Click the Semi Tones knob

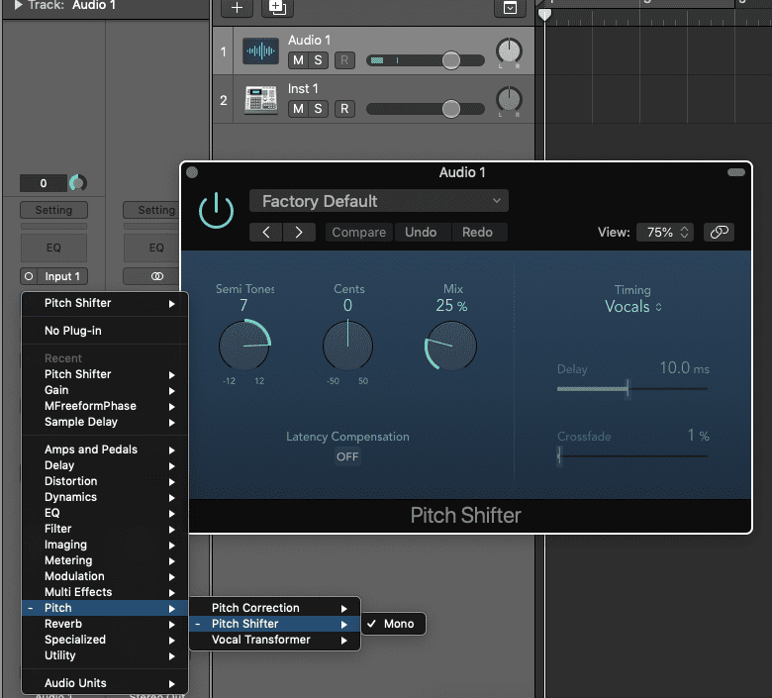[244, 346]
